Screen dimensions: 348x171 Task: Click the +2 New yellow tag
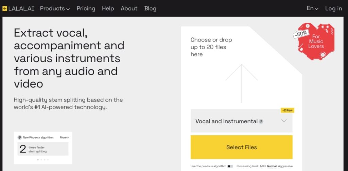288,110
